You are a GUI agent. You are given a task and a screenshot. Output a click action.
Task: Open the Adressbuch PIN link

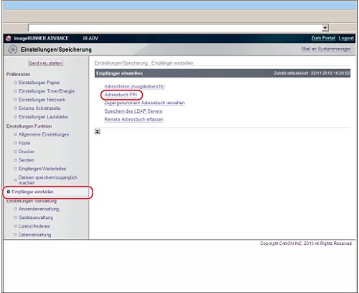pos(121,95)
